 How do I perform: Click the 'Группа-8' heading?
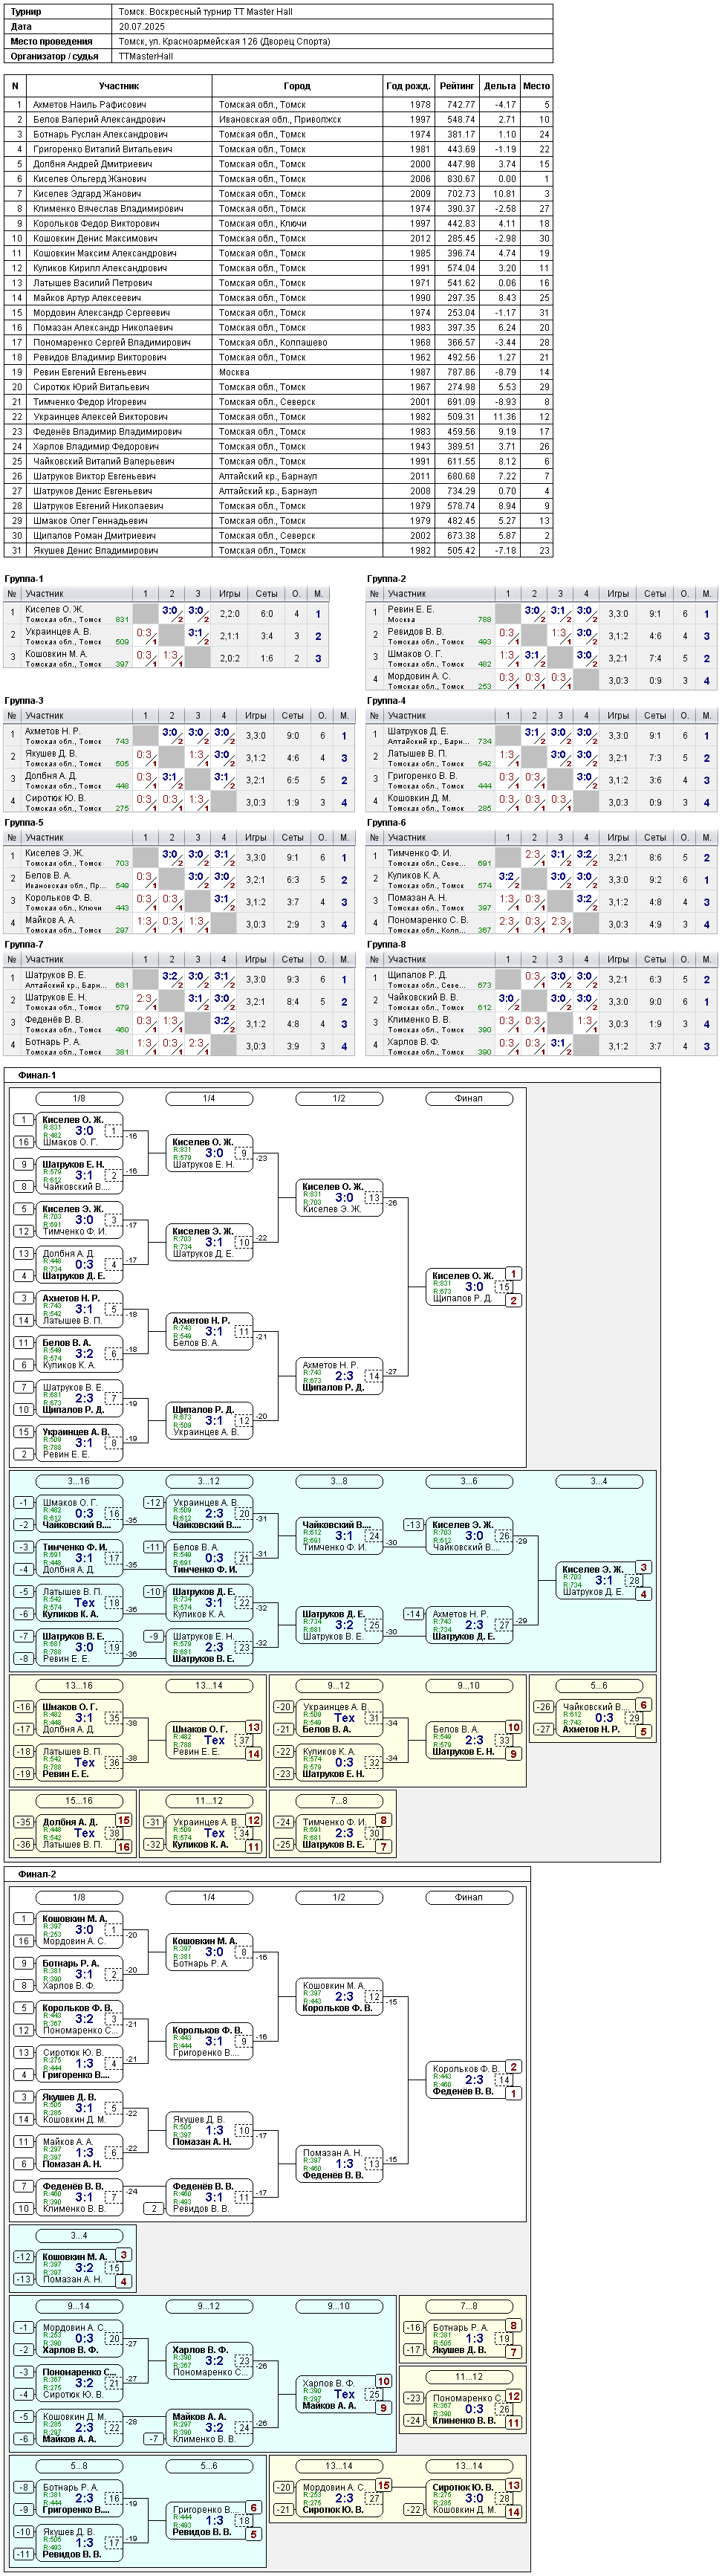[x=387, y=945]
